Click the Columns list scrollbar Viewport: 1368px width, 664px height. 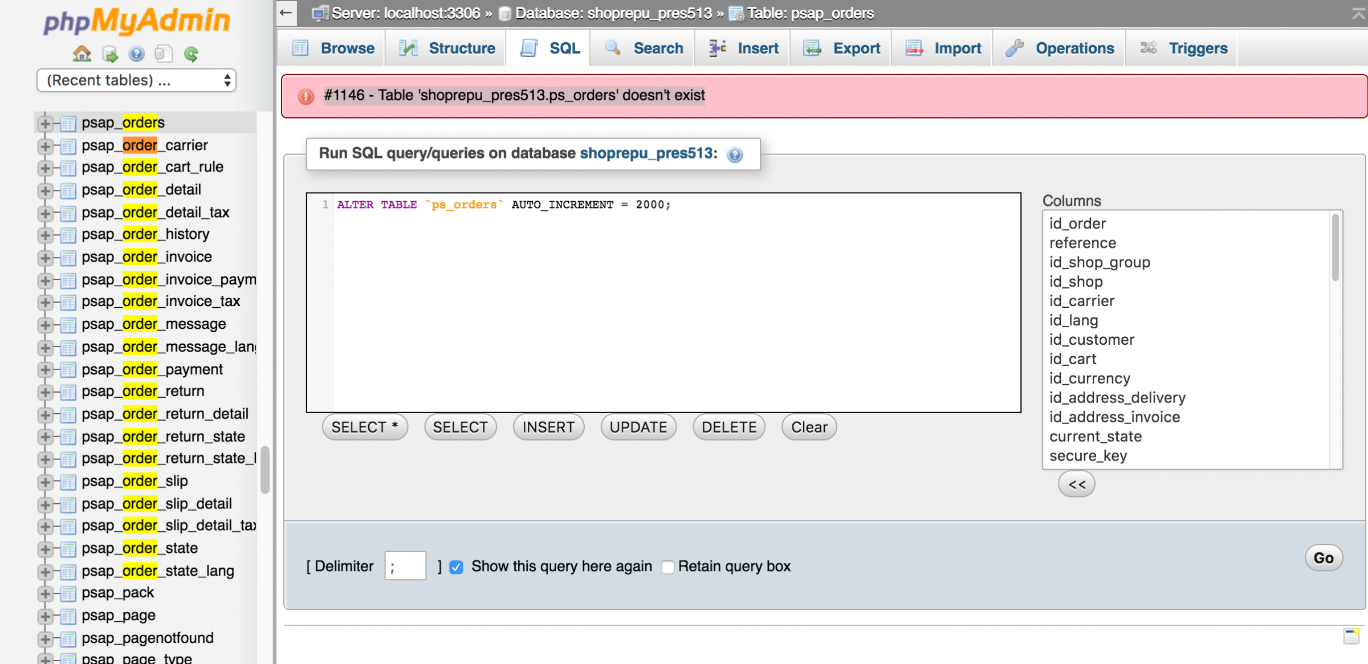tap(1335, 248)
